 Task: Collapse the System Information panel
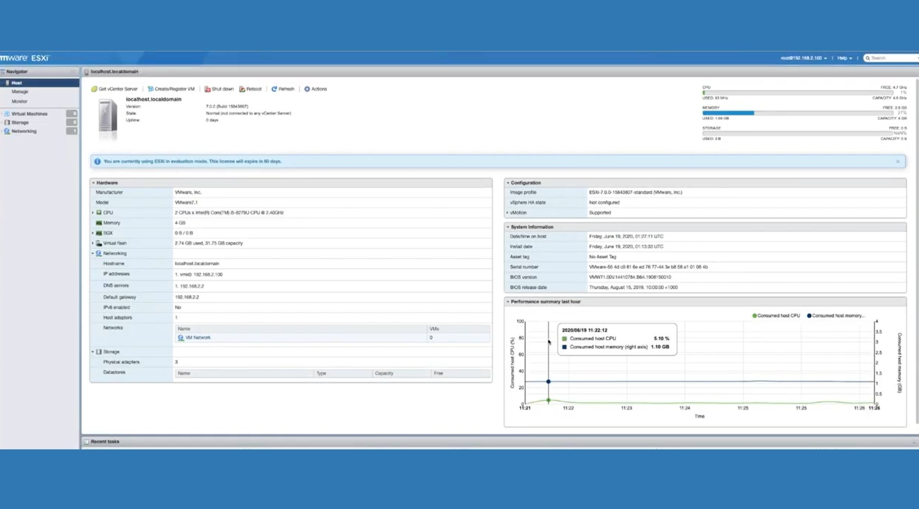click(x=508, y=227)
